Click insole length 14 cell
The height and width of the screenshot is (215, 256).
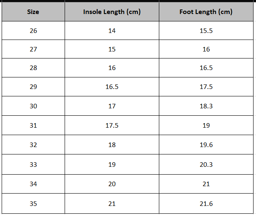point(112,31)
